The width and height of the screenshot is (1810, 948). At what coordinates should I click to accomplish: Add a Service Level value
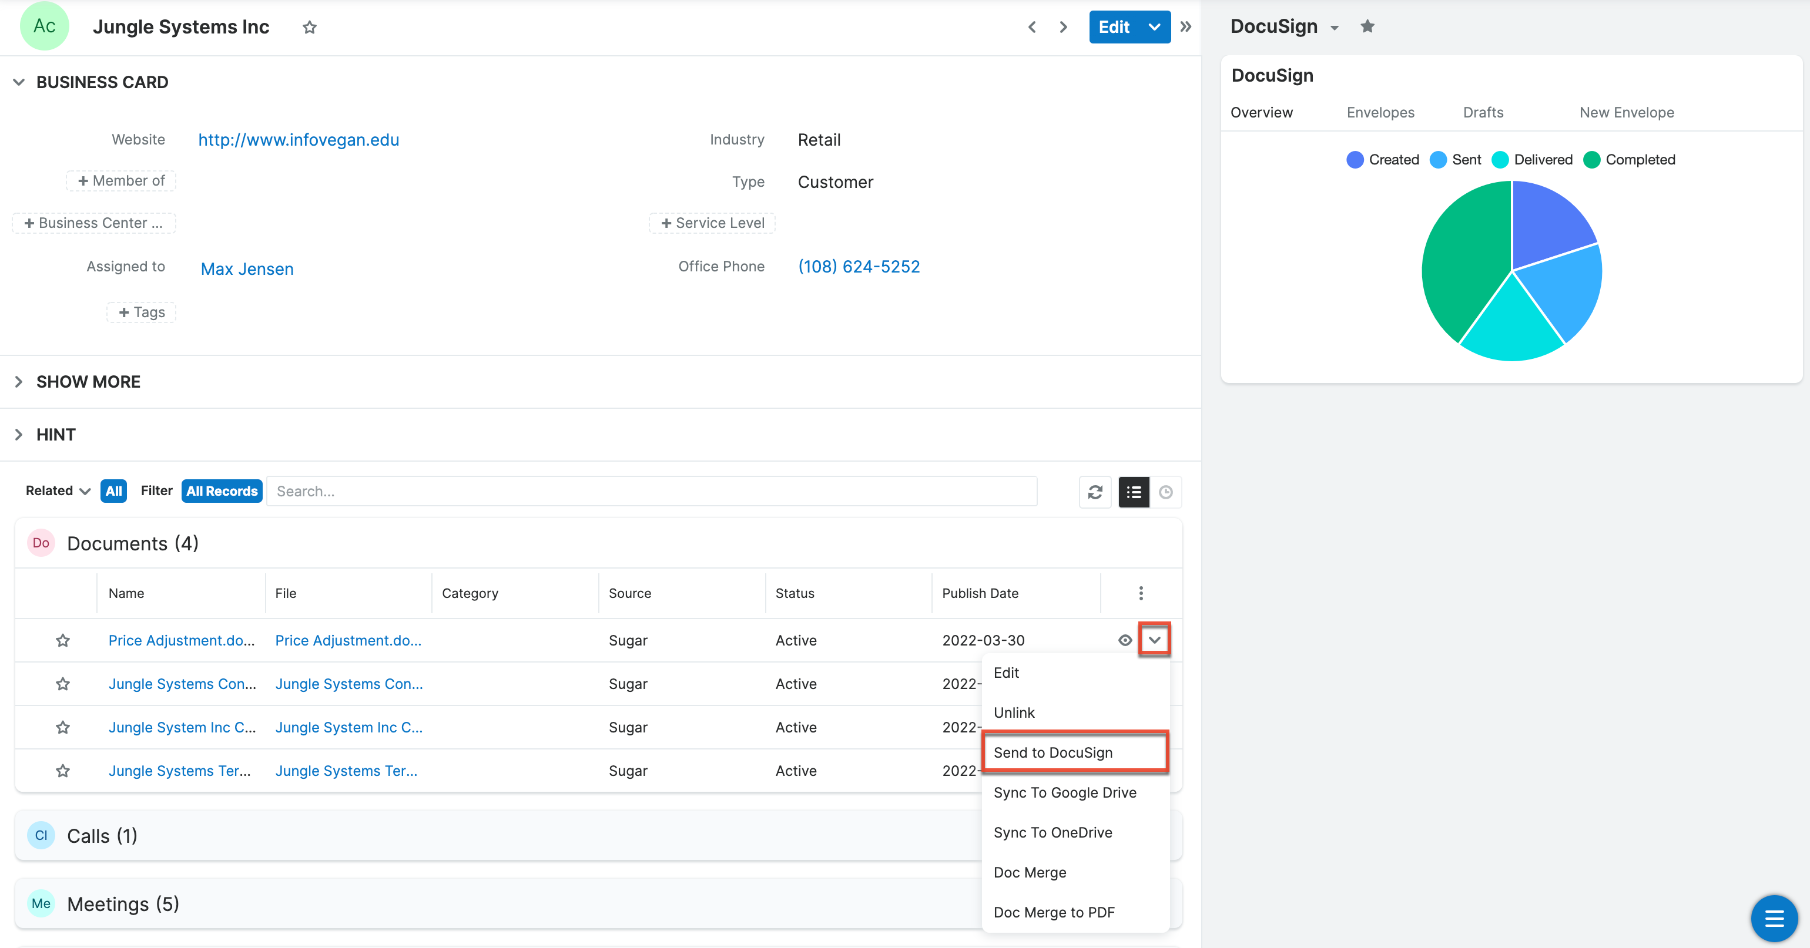[x=712, y=223]
